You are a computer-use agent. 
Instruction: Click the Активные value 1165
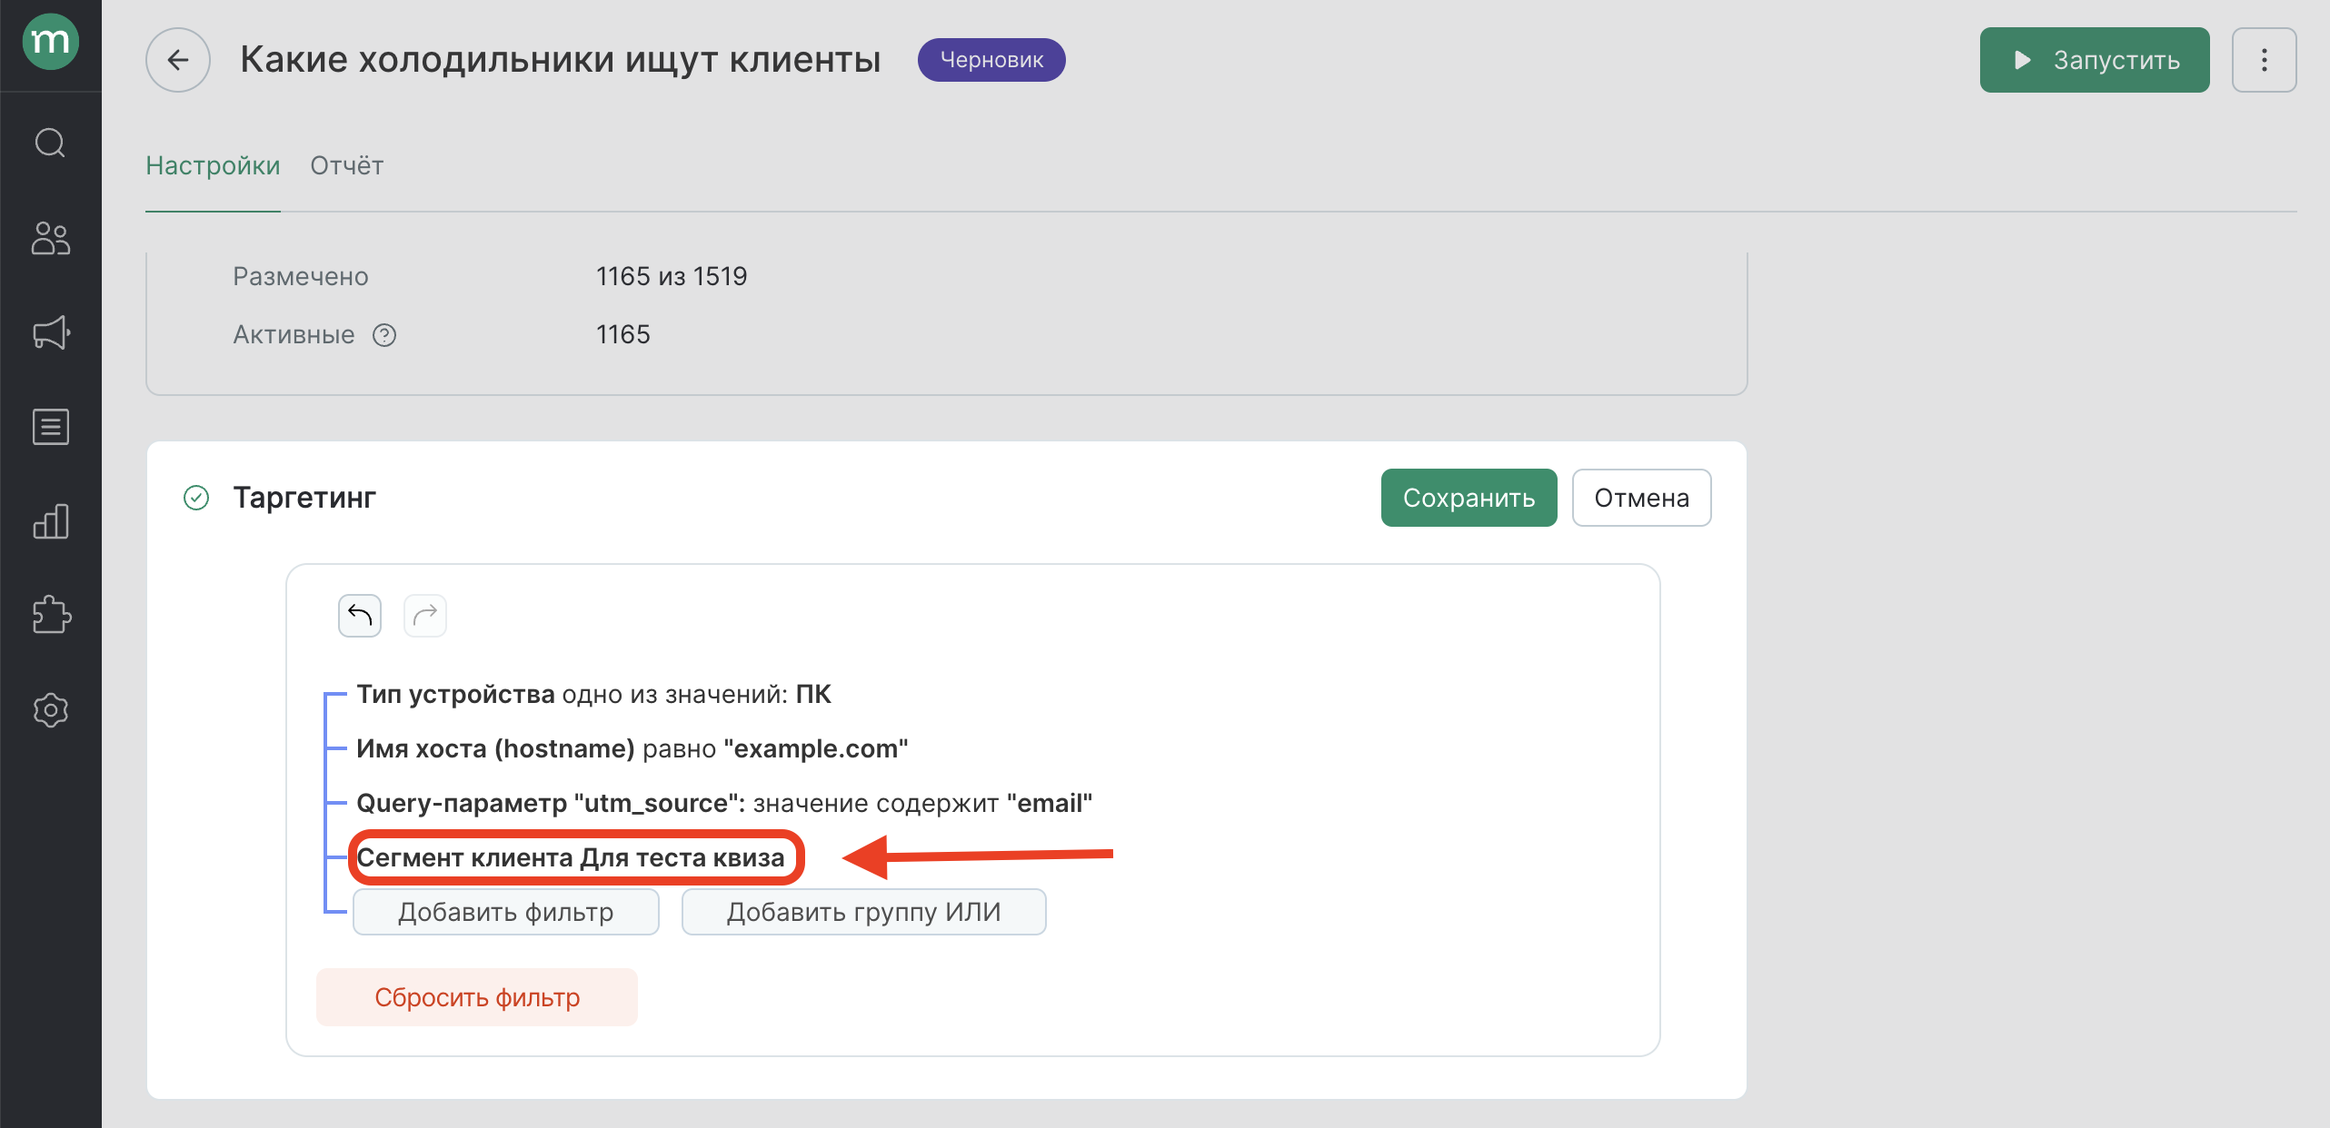[x=623, y=335]
